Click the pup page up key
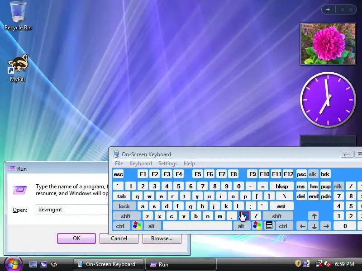Viewport: 362px width, 271px height. click(325, 187)
